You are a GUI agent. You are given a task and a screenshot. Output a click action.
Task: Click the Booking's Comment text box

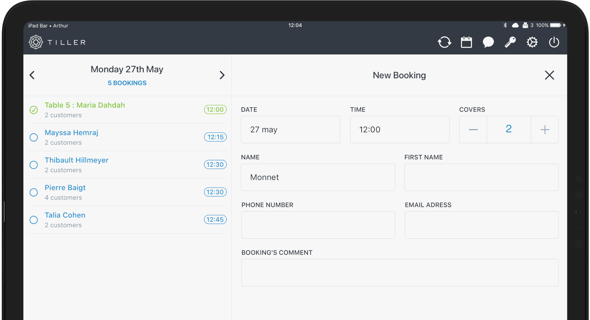click(x=400, y=273)
